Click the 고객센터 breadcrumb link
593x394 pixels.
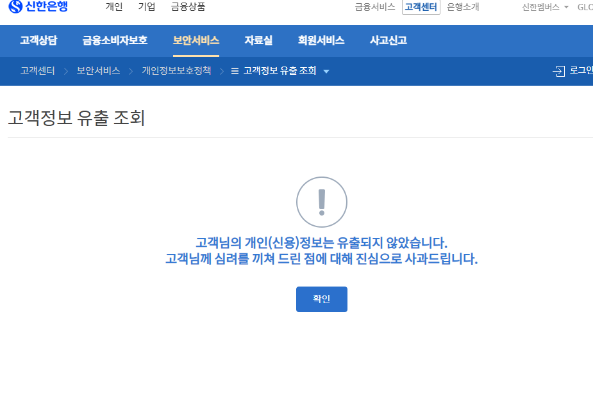pos(37,70)
